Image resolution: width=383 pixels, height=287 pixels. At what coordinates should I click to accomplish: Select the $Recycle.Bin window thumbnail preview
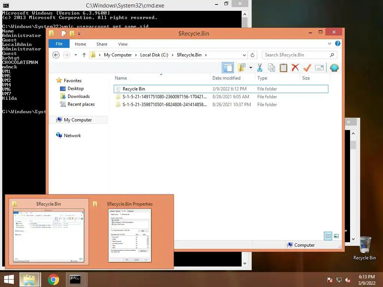49,232
